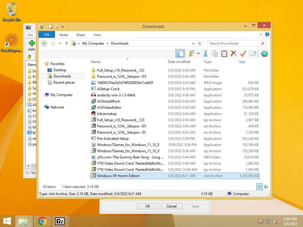This screenshot has height=227, width=303.
Task: Click OK in the background dialog
Action: (x=148, y=206)
